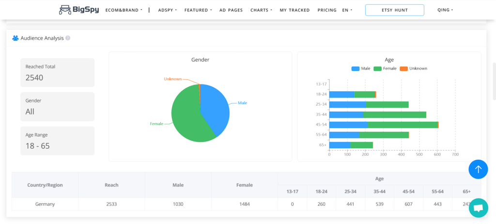Expand the CHARTS dropdown menu
496x224 pixels.
(261, 10)
